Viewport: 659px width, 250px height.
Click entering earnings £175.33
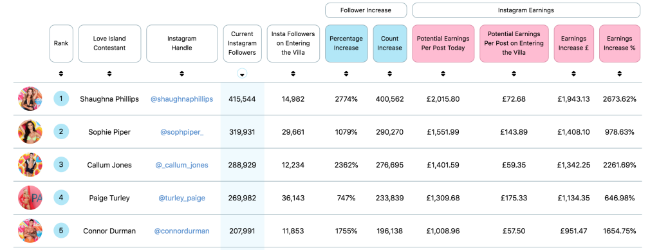click(514, 198)
